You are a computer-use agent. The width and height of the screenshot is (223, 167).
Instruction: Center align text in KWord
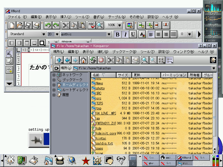tap(158, 34)
